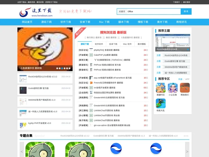Click the asp.net eFrameWork row icon
209x157 pixels.
pos(91,78)
